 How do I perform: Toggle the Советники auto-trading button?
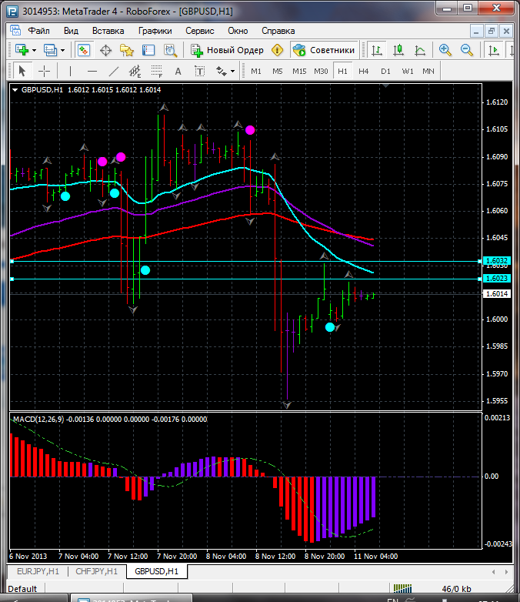324,50
